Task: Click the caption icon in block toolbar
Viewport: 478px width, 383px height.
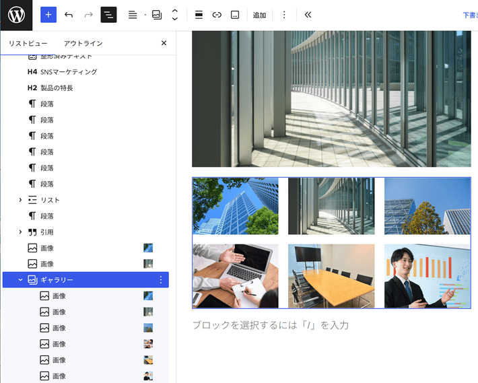Action: (x=235, y=15)
